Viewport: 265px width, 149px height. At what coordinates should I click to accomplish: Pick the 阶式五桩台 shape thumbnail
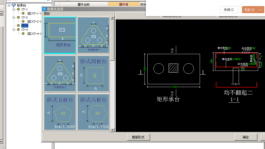tap(60, 112)
